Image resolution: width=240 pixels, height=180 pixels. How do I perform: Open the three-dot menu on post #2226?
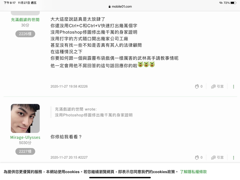tap(233, 87)
